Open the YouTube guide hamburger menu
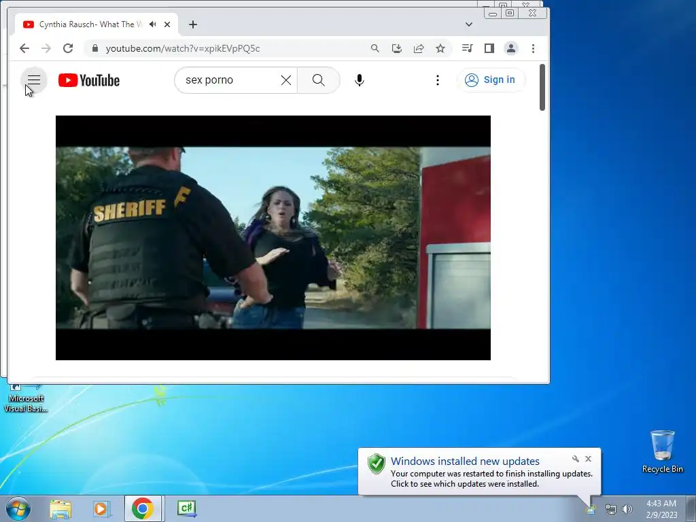 pos(34,80)
